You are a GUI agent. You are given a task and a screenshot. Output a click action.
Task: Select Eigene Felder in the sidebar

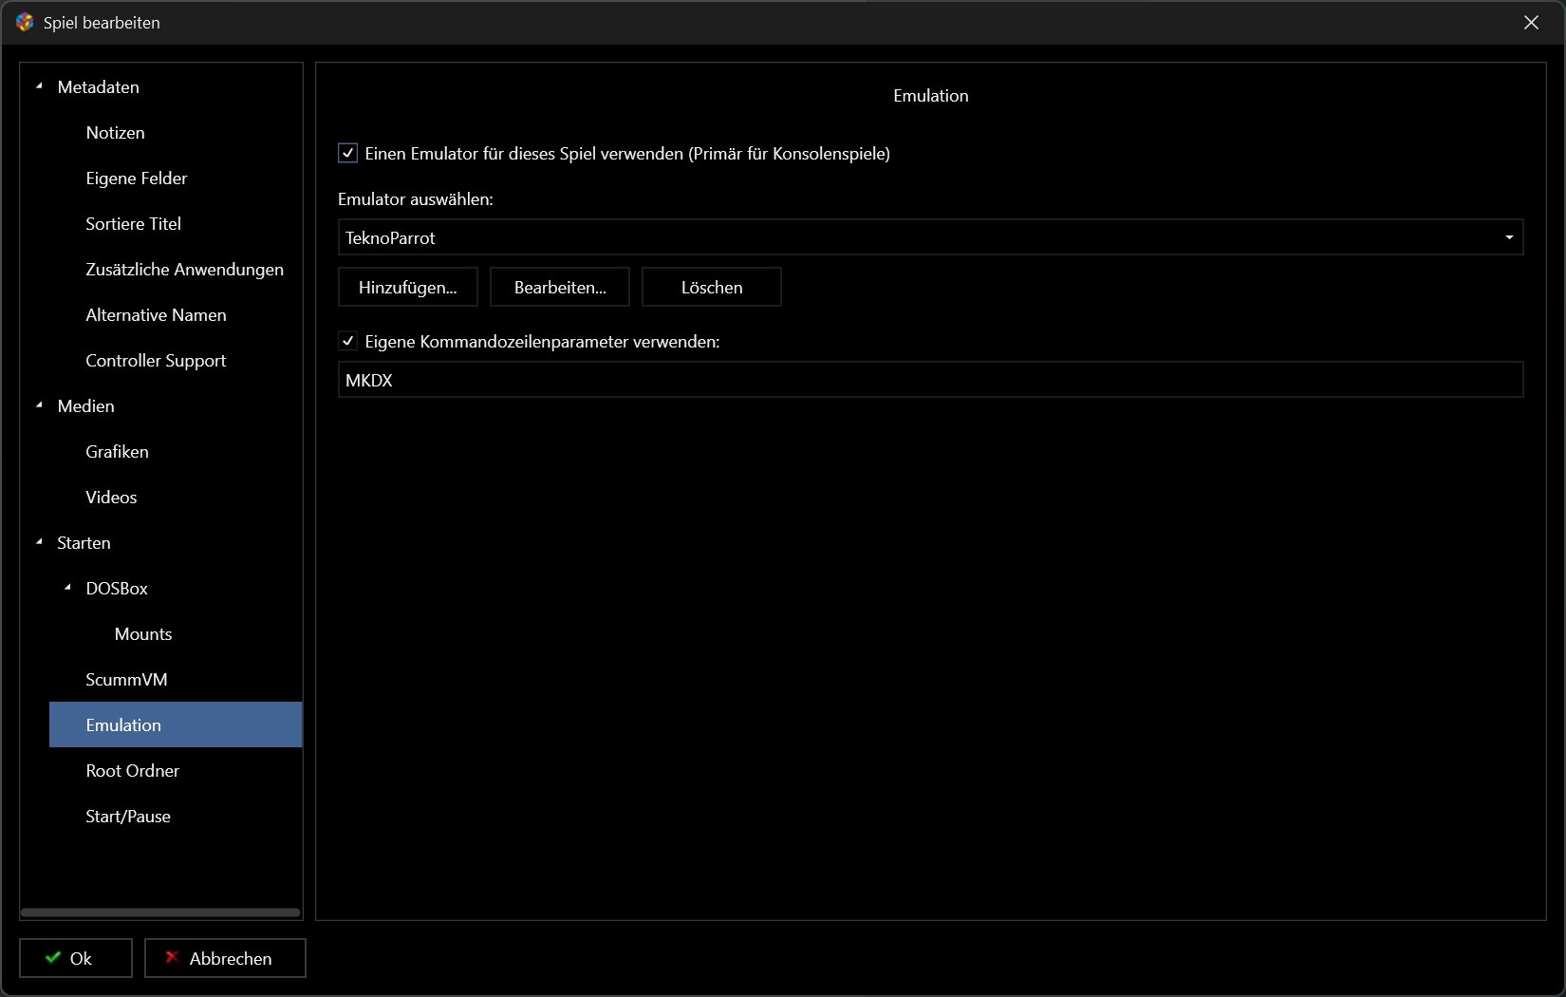[x=136, y=178]
